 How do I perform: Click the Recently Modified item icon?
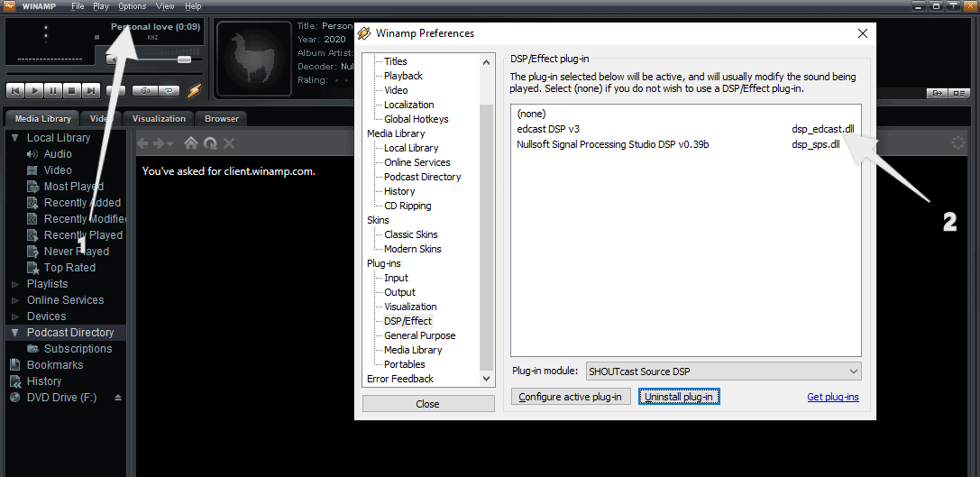tap(32, 219)
